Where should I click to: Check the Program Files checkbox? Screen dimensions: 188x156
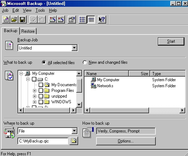41,90
